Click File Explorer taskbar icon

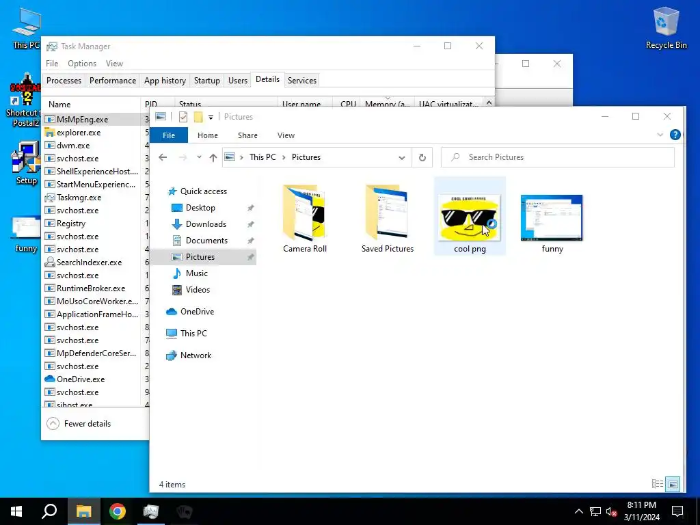tap(84, 511)
